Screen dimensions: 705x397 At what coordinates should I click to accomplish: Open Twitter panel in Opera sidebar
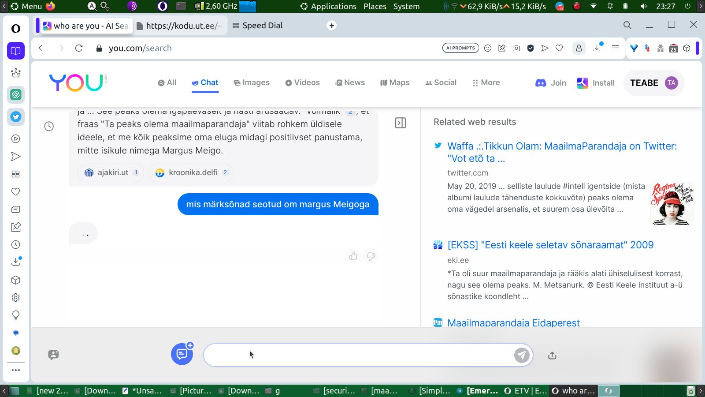[16, 117]
